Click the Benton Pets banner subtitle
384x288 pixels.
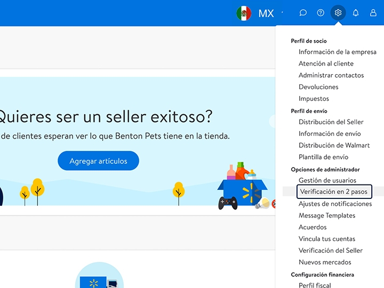point(115,136)
